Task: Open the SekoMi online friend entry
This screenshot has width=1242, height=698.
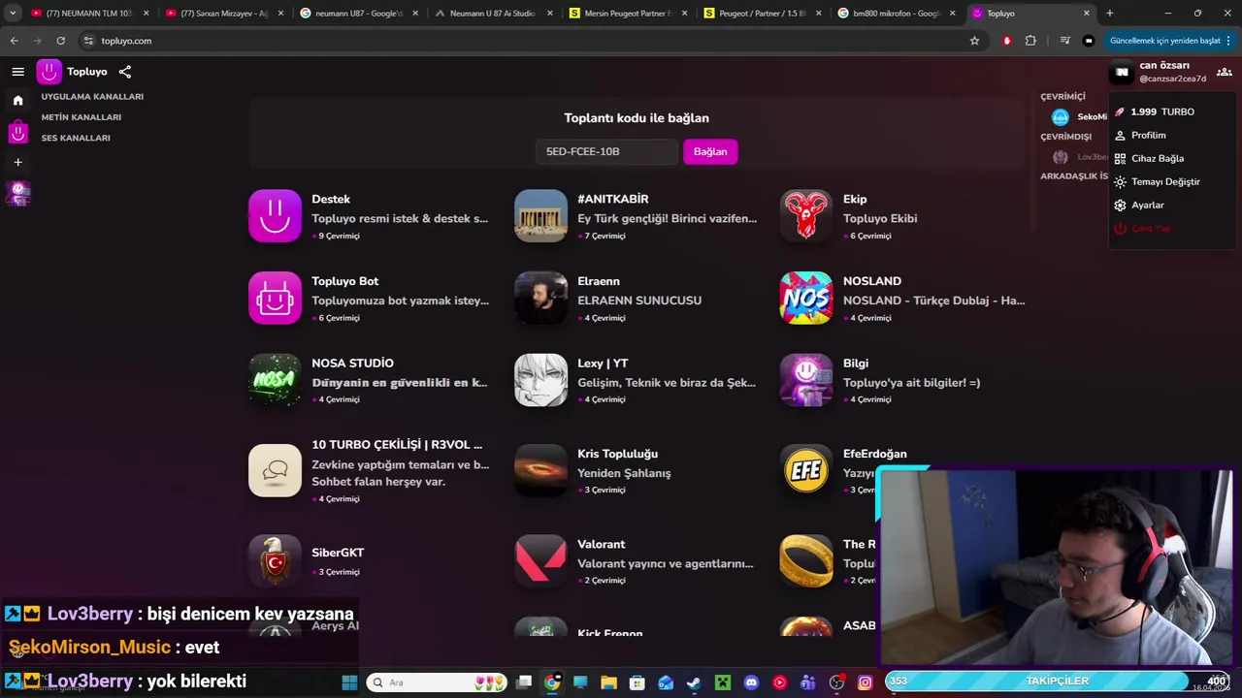Action: tap(1079, 116)
